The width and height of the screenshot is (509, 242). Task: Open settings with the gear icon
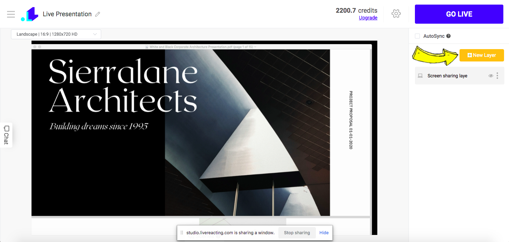396,14
